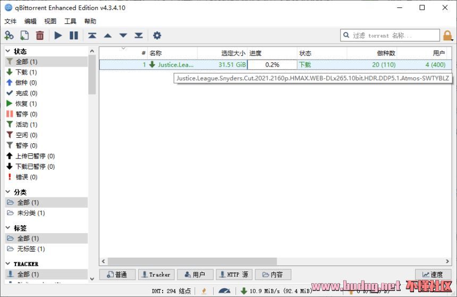The image size is (457, 297).
Task: Select 全部 (1) under 标签
Action: tap(46, 238)
